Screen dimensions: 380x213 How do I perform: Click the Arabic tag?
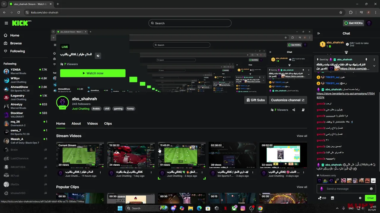(96, 109)
